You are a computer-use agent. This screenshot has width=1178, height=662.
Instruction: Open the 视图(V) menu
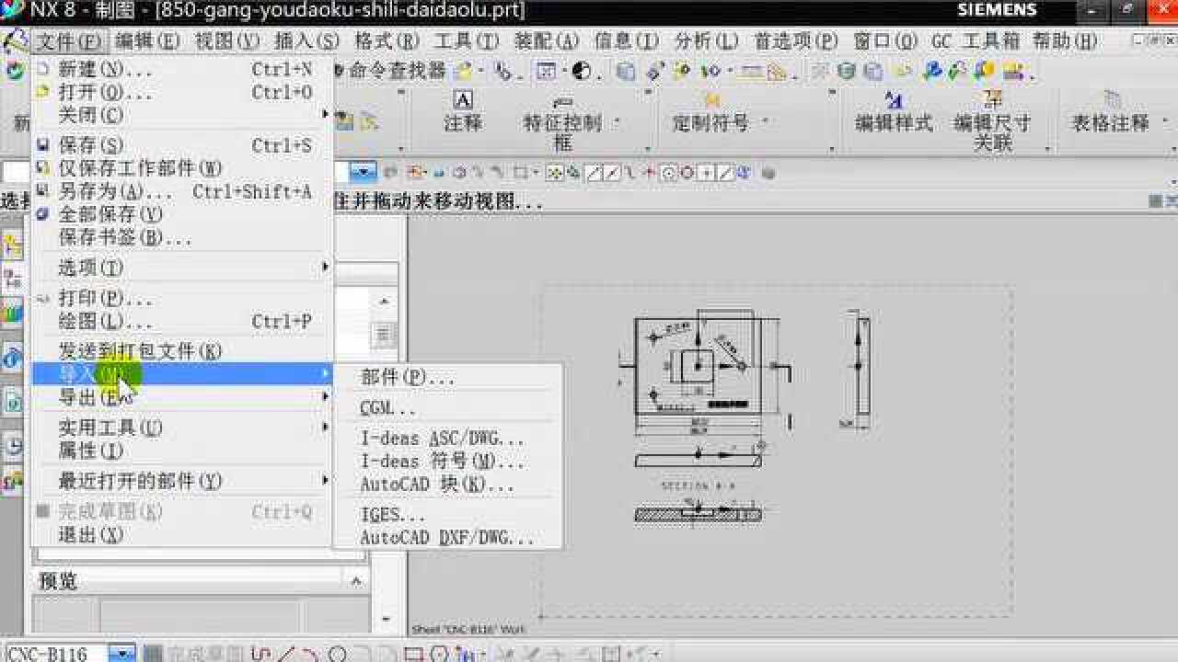click(227, 41)
